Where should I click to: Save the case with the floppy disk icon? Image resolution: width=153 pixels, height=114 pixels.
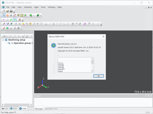(11, 11)
